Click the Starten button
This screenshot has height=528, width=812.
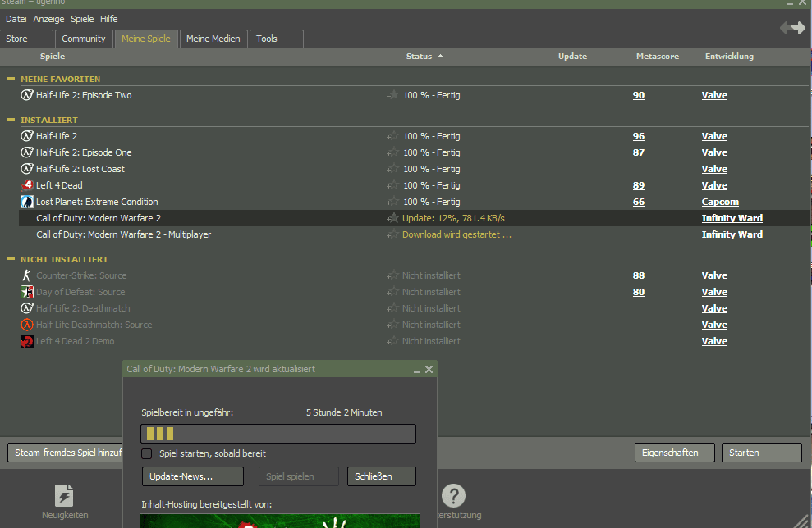point(761,453)
